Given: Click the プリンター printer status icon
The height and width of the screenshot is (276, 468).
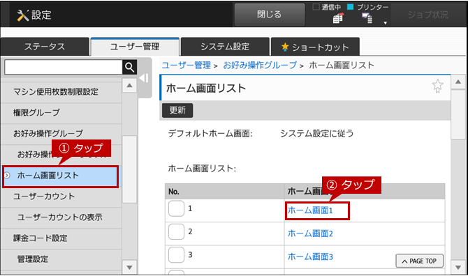Looking at the screenshot, I should (x=367, y=18).
